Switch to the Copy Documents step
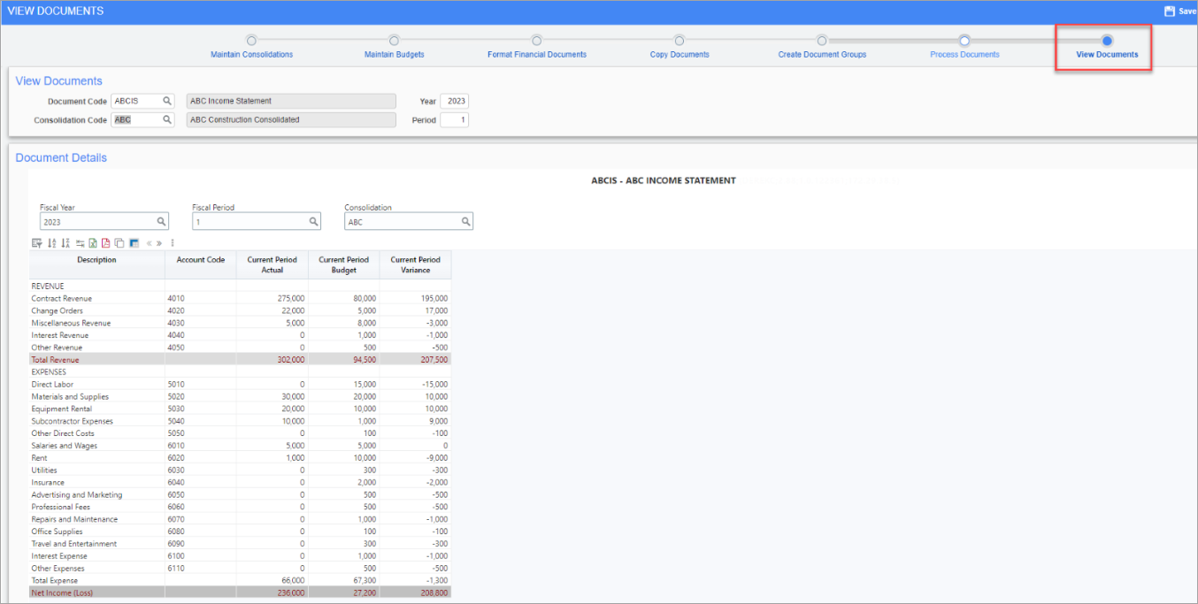 tap(679, 47)
